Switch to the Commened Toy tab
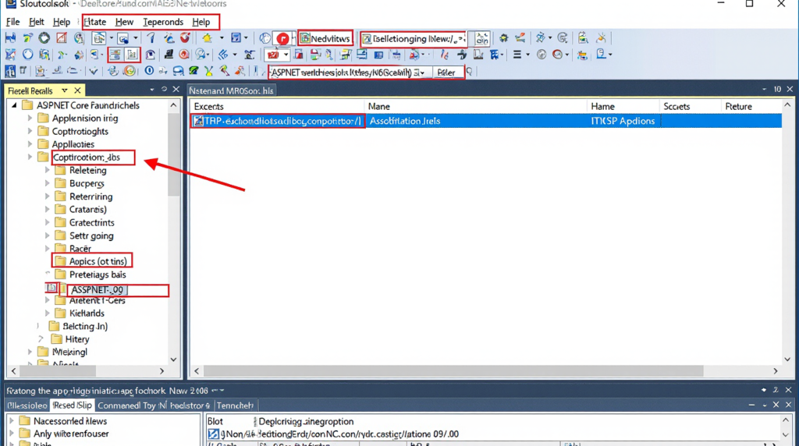Image resolution: width=799 pixels, height=446 pixels. pos(126,405)
